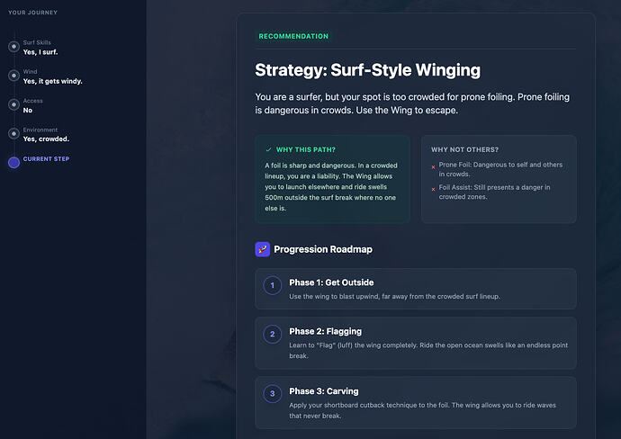This screenshot has width=621, height=439.
Task: Click the Progression Roadmap purple icon
Action: pos(262,249)
